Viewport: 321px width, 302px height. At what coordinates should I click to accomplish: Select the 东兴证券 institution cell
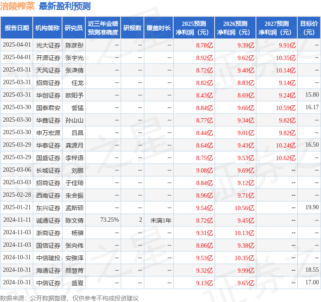(x=48, y=208)
